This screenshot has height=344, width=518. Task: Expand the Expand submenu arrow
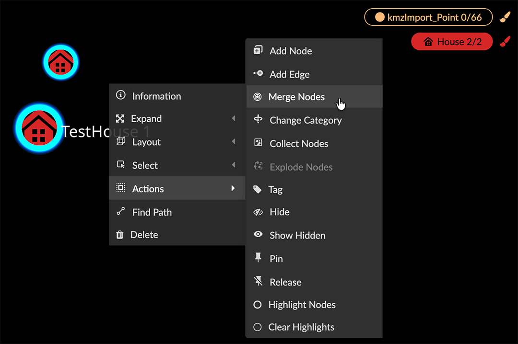(x=234, y=118)
